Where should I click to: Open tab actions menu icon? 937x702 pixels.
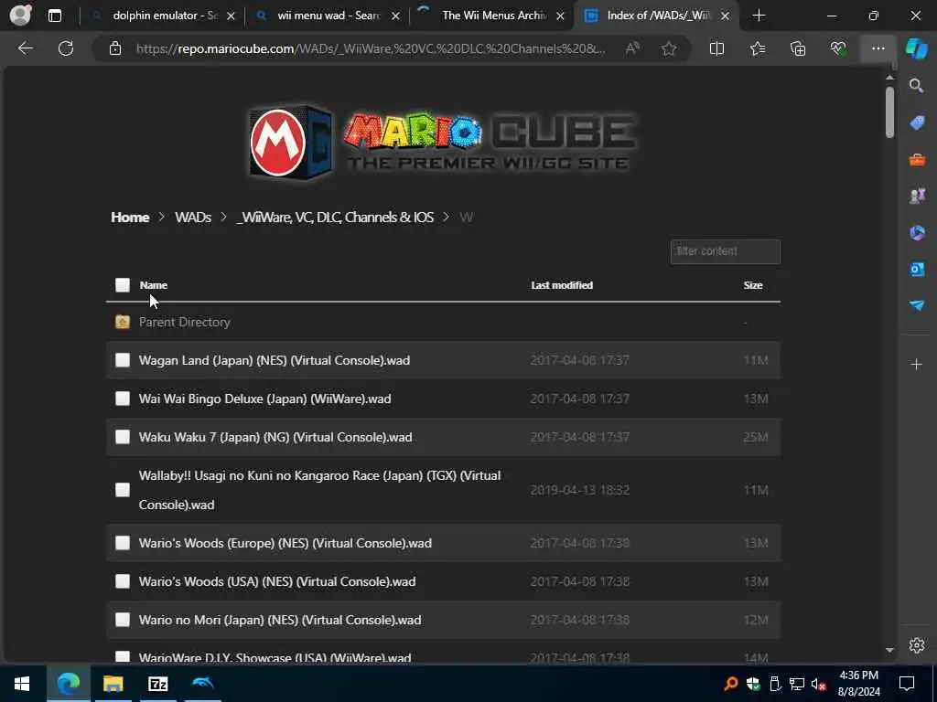(54, 16)
